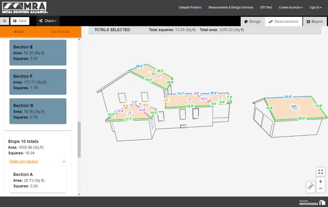
Task: Open Measurement & Design Services link
Action: click(231, 7)
